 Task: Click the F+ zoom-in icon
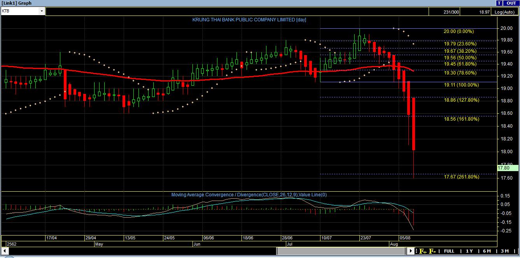pos(423,251)
